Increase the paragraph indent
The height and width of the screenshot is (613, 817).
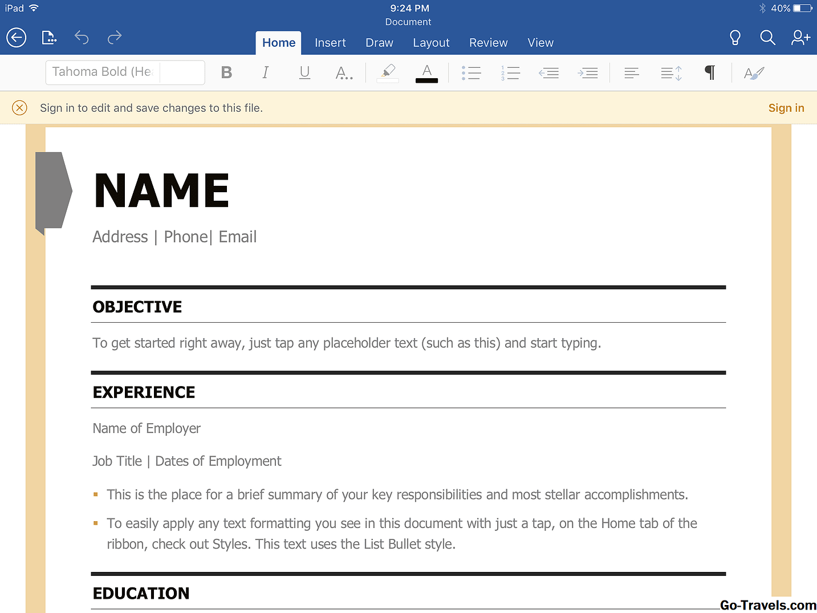tap(587, 73)
